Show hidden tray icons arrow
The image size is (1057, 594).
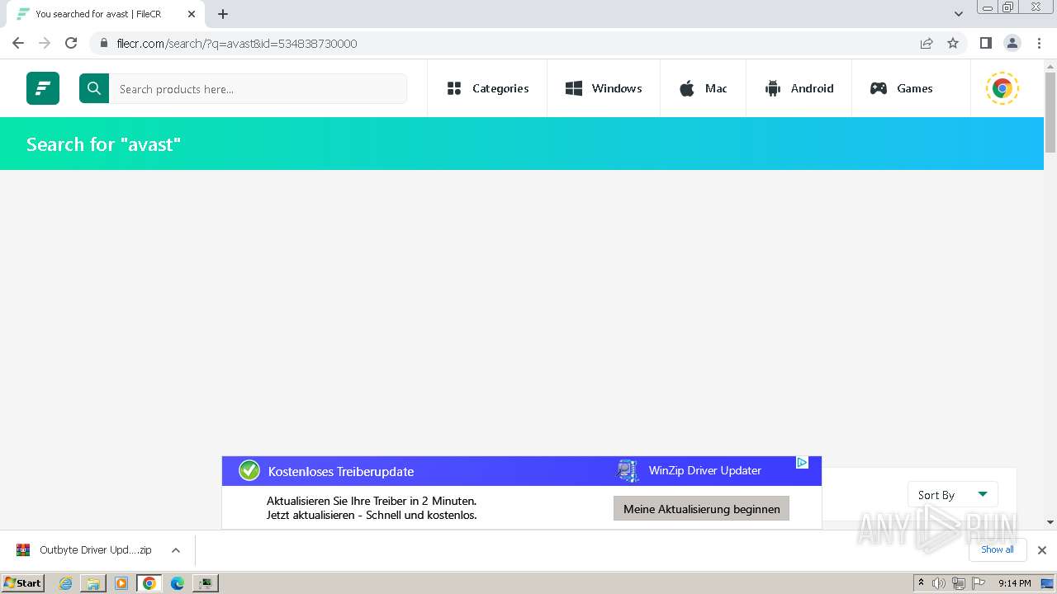click(x=921, y=582)
